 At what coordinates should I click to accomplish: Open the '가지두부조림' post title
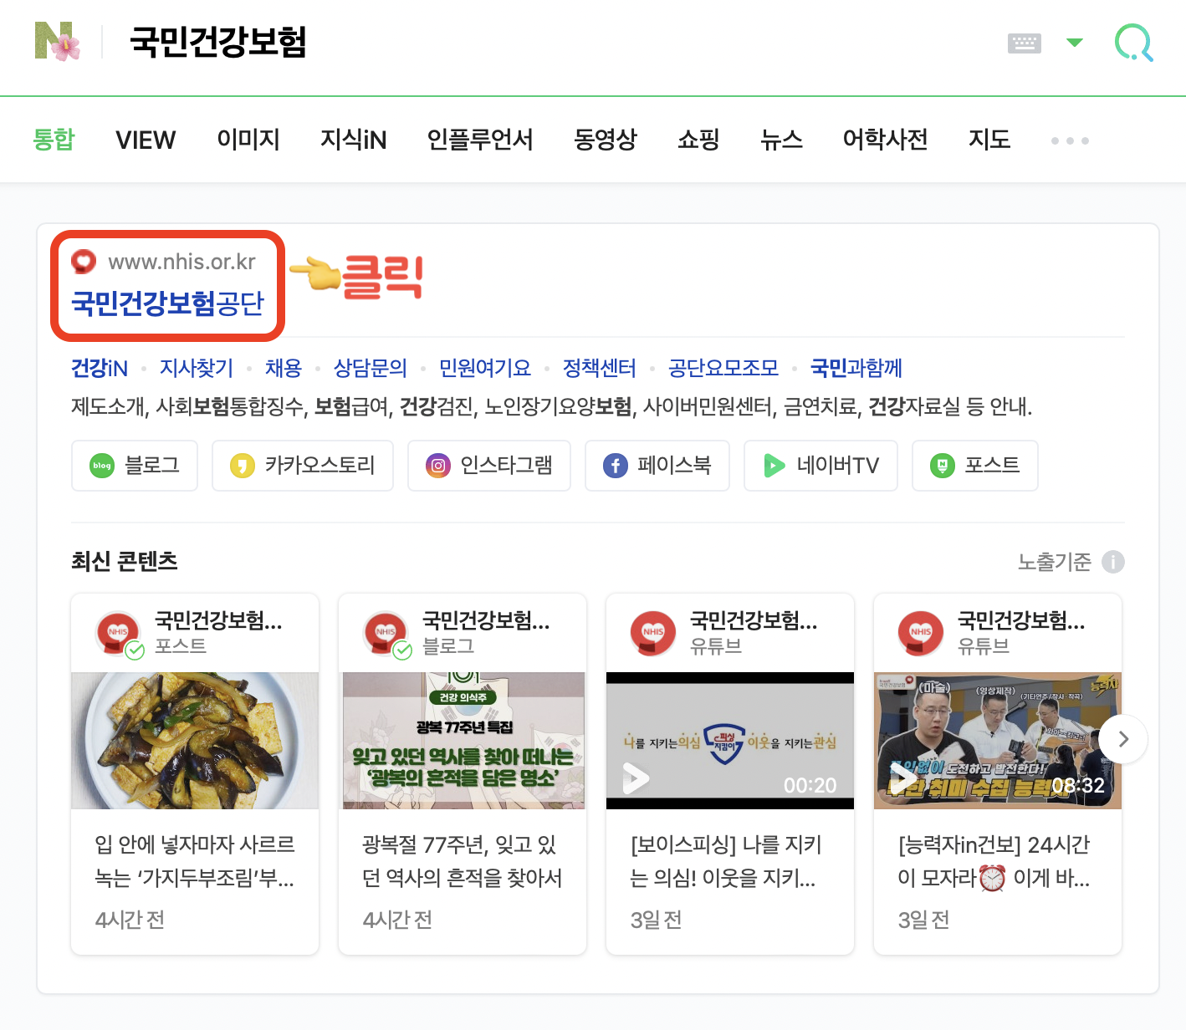point(195,861)
